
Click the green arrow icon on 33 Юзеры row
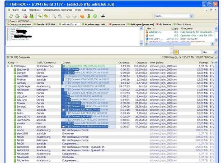12,66
